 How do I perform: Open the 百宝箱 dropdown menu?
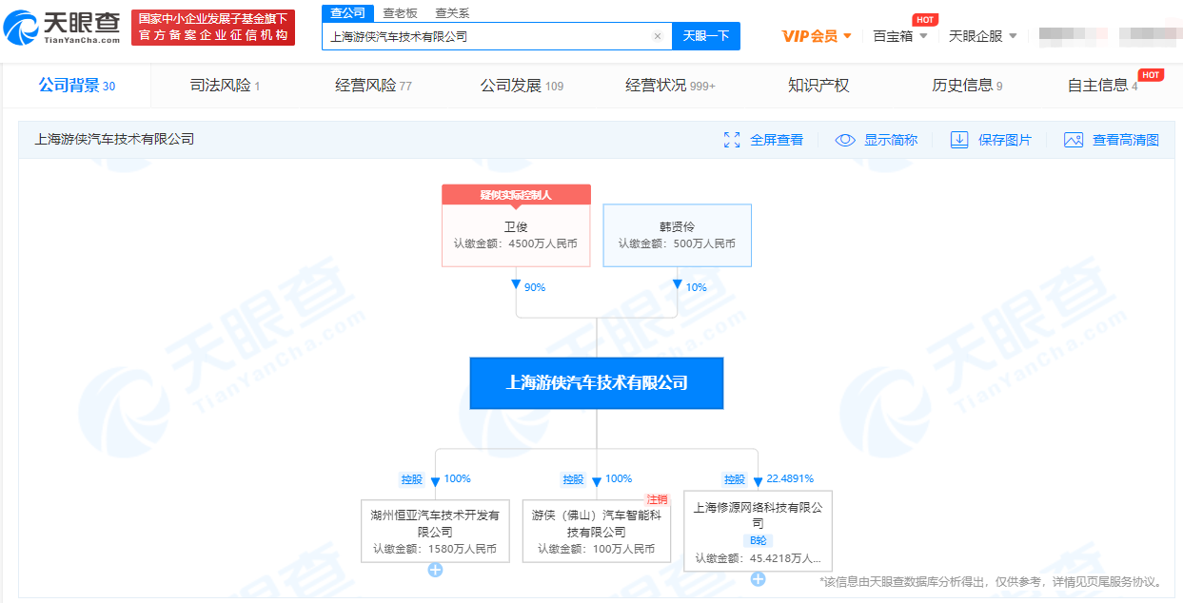click(x=899, y=36)
